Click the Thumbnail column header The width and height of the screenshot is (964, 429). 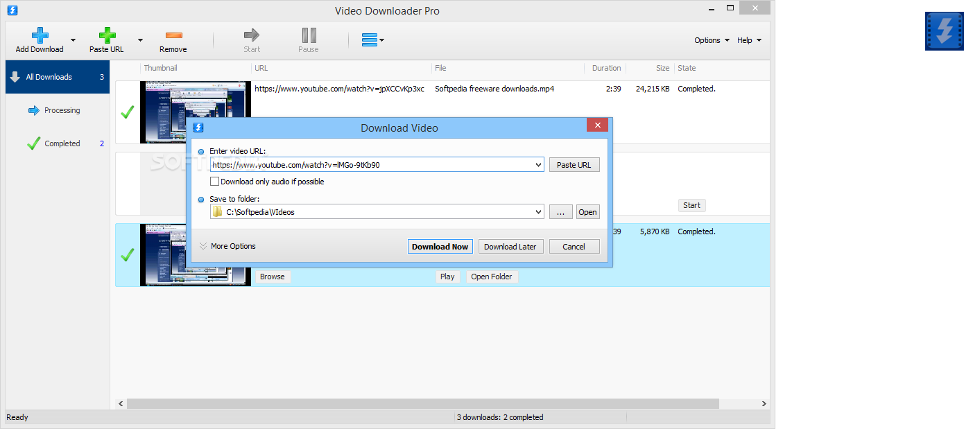(x=196, y=68)
